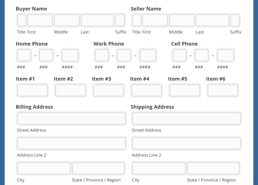
Task: Click Billing Address Street Address field
Action: 71,118
